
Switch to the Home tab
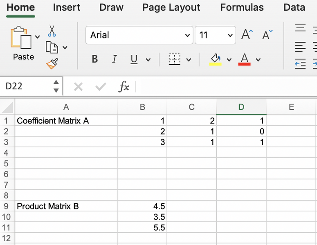(x=20, y=7)
